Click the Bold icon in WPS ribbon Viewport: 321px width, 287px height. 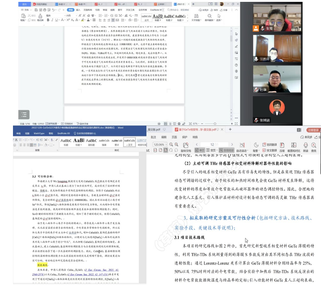[x=48, y=20]
